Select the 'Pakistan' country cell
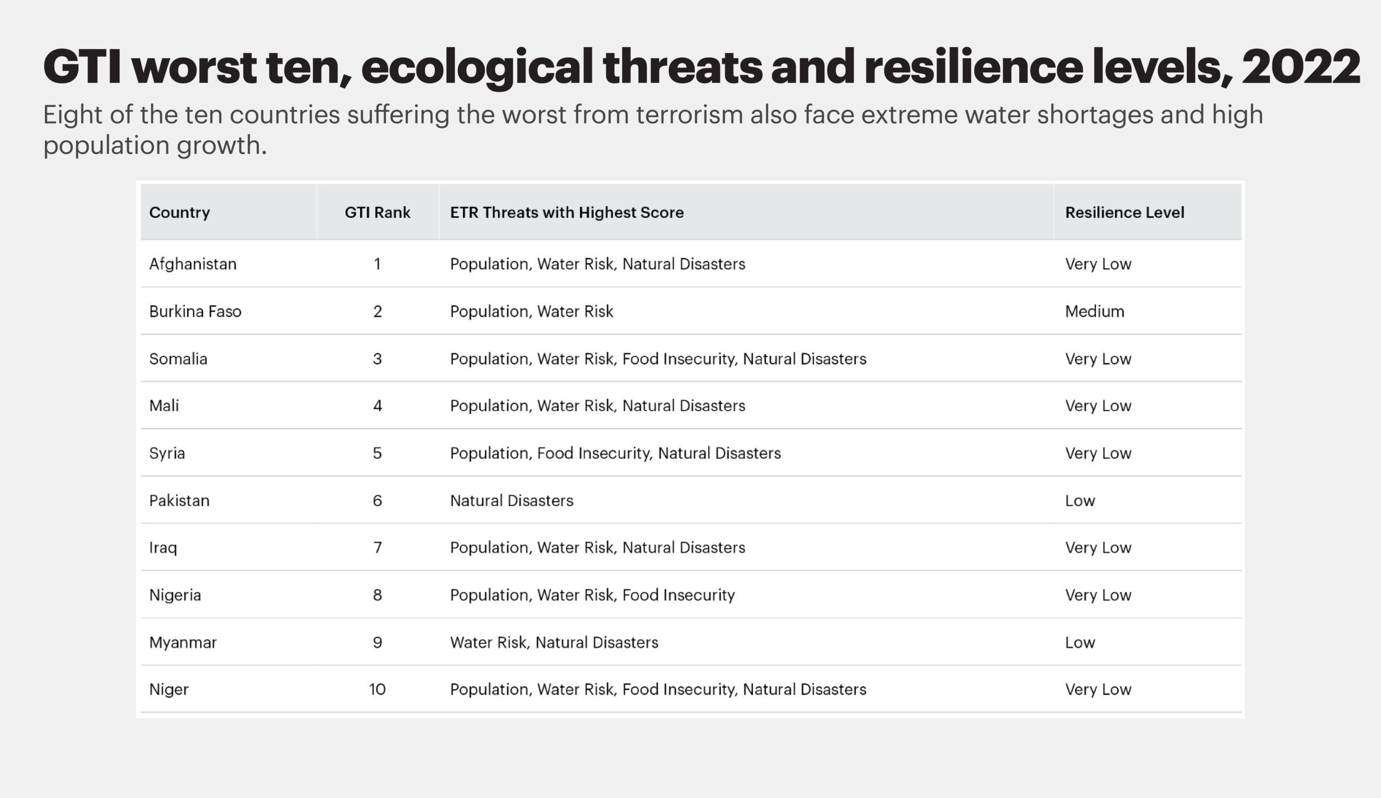This screenshot has height=798, width=1381. coord(179,500)
